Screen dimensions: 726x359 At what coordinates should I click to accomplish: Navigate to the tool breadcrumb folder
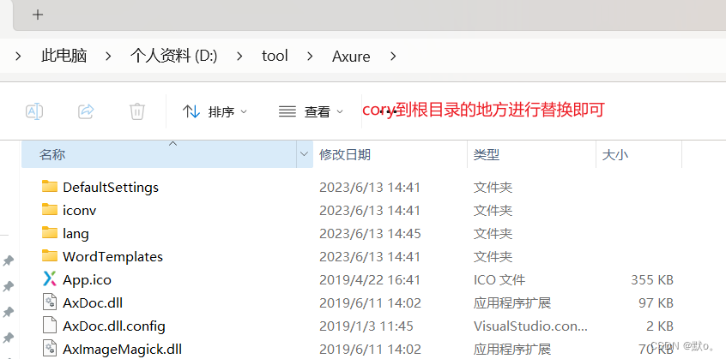[x=275, y=56]
